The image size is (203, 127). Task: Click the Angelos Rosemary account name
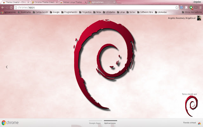(x=182, y=18)
